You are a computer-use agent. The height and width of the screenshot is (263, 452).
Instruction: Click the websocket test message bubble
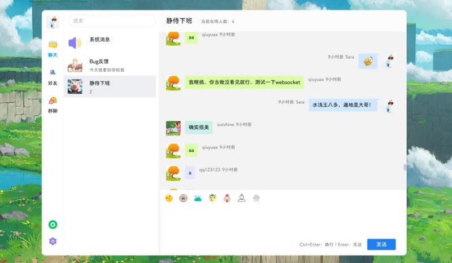point(245,82)
